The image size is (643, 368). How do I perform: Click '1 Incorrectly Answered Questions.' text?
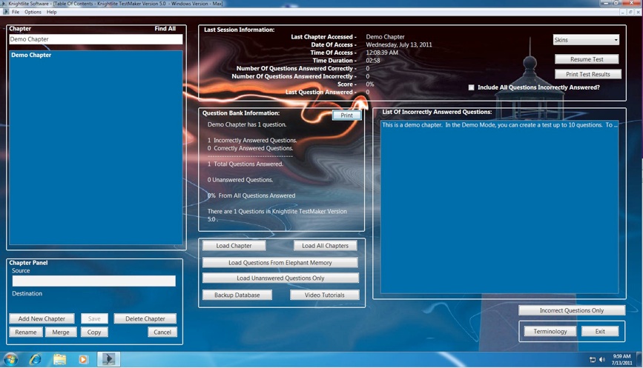[252, 140]
